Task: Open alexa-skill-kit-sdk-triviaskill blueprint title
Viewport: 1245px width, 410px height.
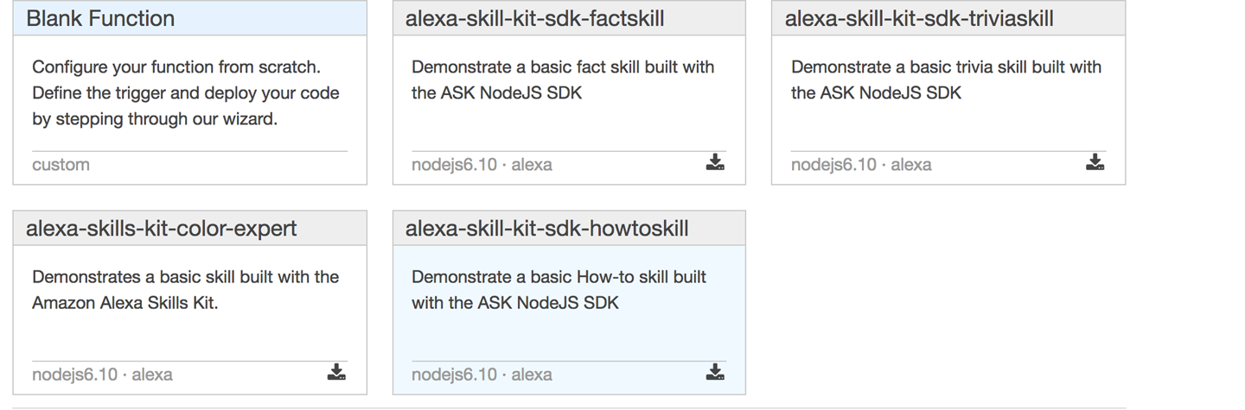Action: 918,18
